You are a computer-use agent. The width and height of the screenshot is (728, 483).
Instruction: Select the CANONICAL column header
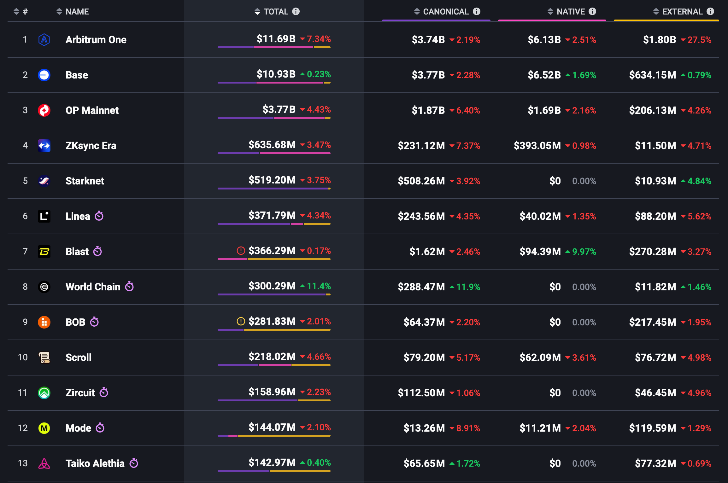445,12
